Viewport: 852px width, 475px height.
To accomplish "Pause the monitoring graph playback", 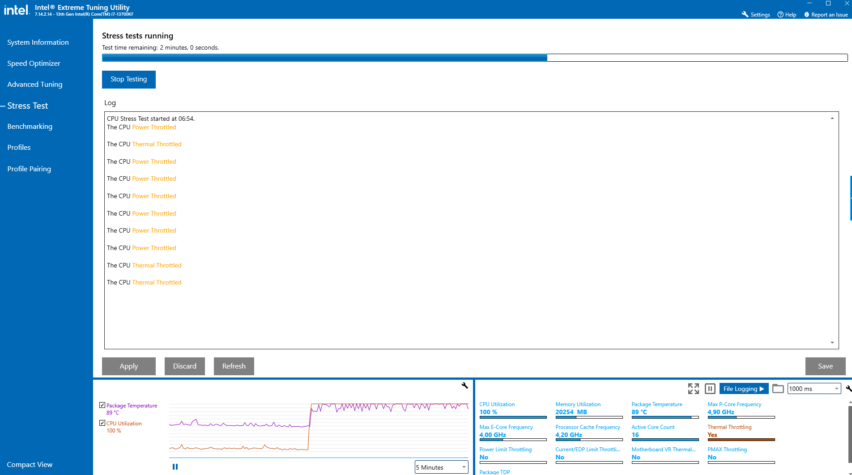I will point(175,467).
